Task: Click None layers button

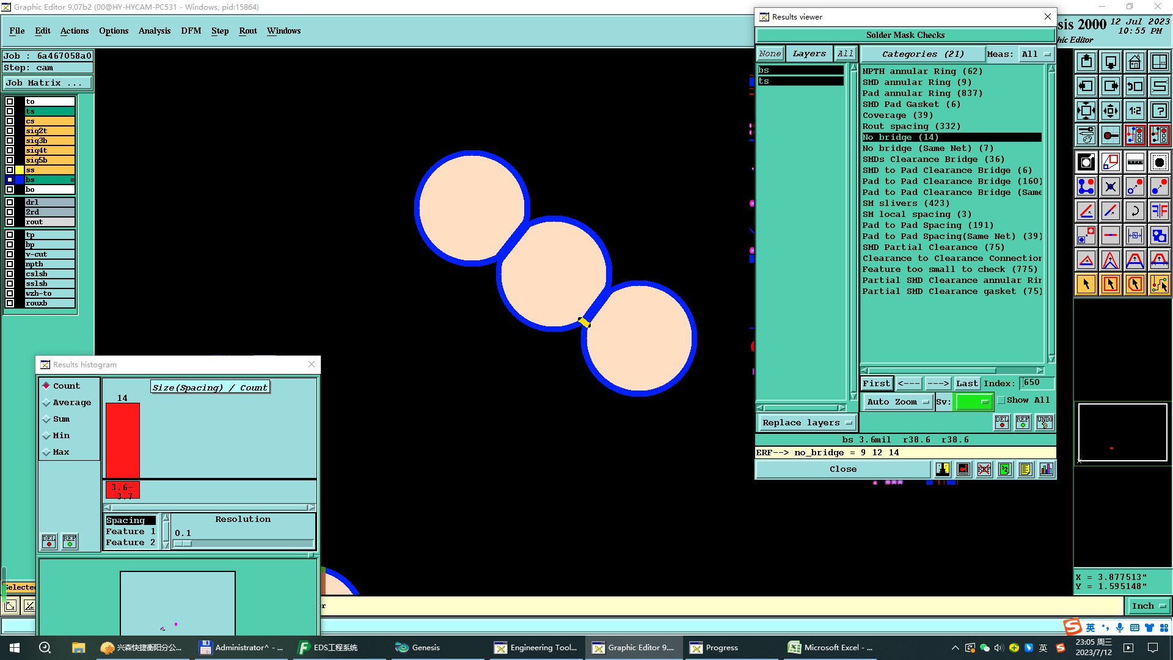Action: [770, 54]
